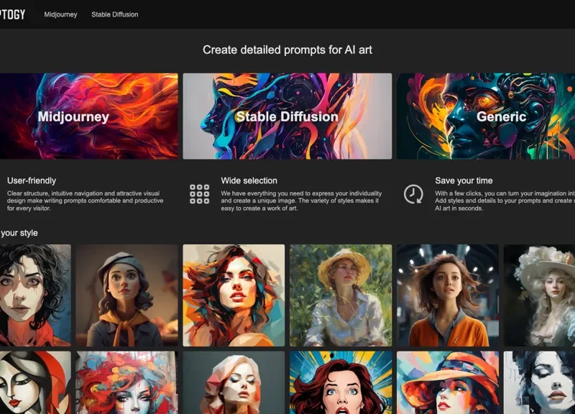
Task: Select the geometric orange-haired woman style thumbnail
Action: pos(234,295)
